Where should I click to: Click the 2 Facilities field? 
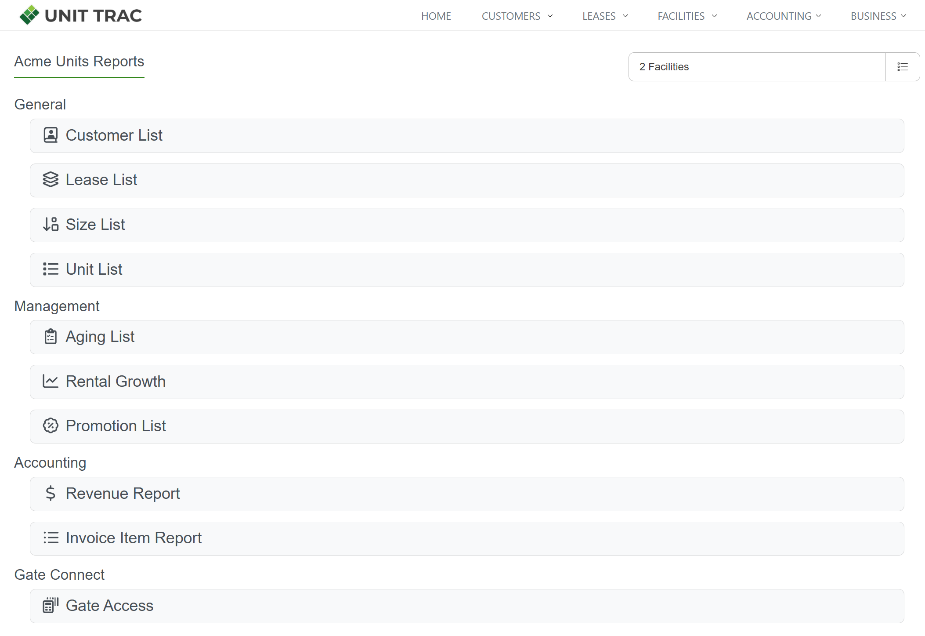click(757, 67)
